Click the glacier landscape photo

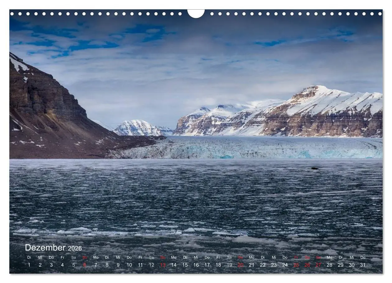point(196,141)
